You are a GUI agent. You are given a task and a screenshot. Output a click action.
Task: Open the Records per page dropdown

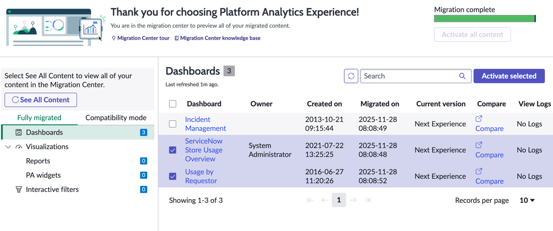tap(527, 200)
